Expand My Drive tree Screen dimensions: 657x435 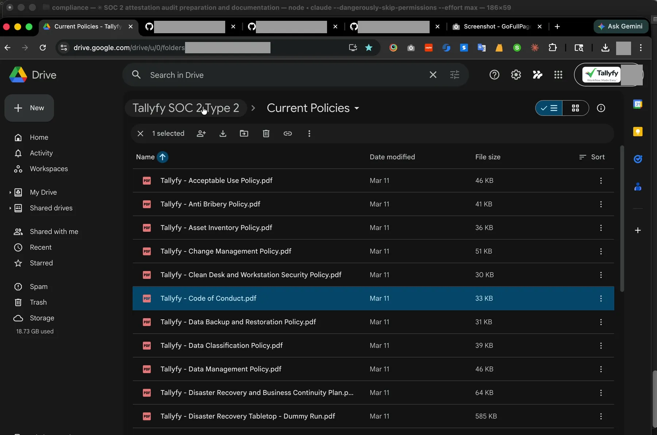pos(10,192)
